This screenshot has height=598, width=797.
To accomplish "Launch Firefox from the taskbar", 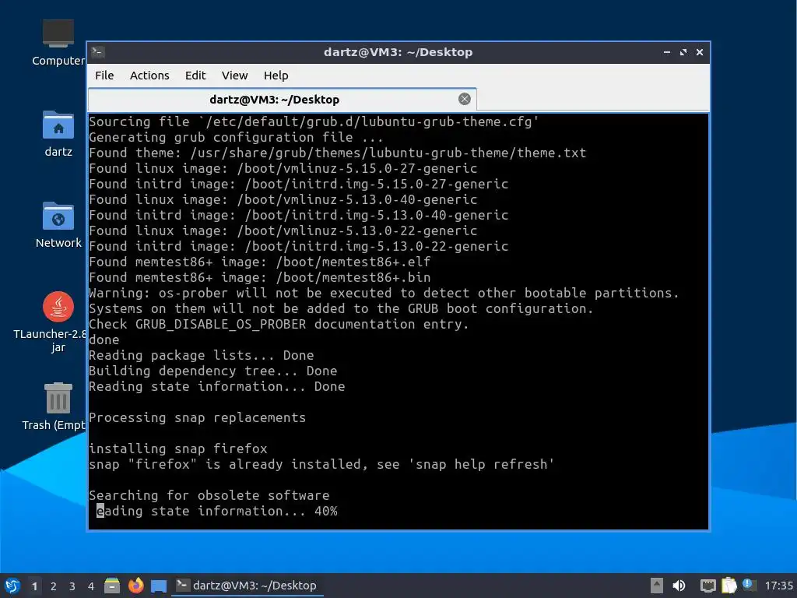I will [135, 586].
